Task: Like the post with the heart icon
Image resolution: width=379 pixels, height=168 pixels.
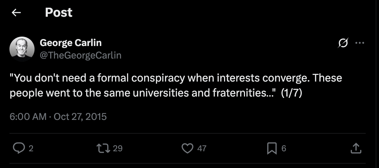Action: click(x=187, y=148)
